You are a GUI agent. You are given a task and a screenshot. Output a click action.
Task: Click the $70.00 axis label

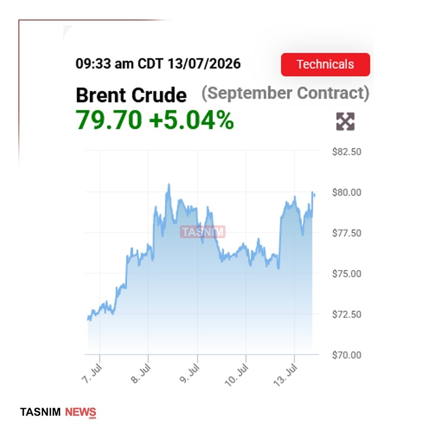tap(346, 355)
